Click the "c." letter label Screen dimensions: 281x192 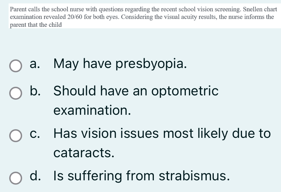[36, 134]
